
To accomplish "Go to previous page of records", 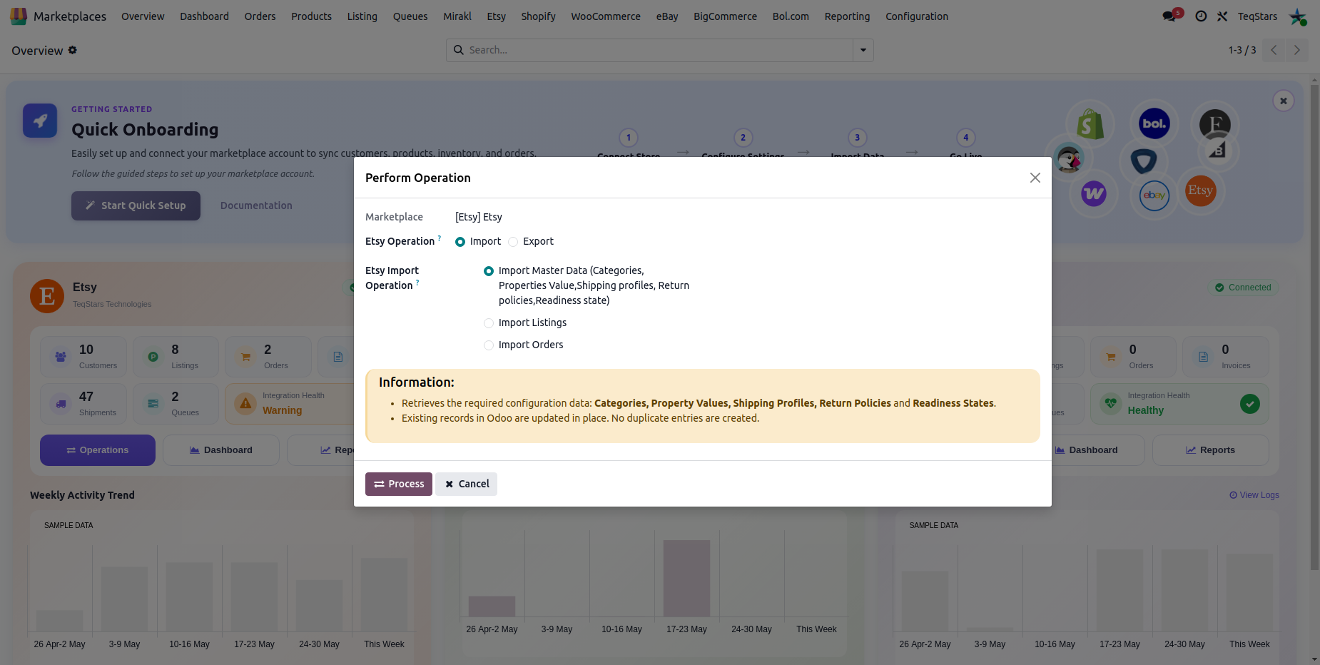I will tap(1274, 50).
